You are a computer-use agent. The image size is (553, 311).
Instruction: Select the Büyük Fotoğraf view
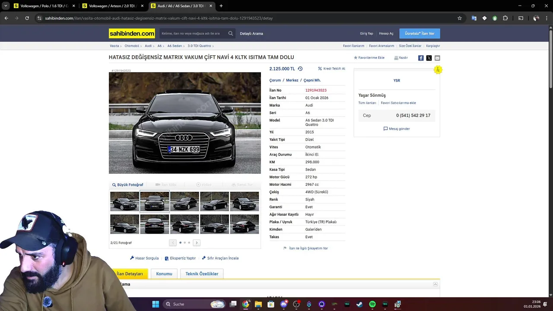coord(128,184)
